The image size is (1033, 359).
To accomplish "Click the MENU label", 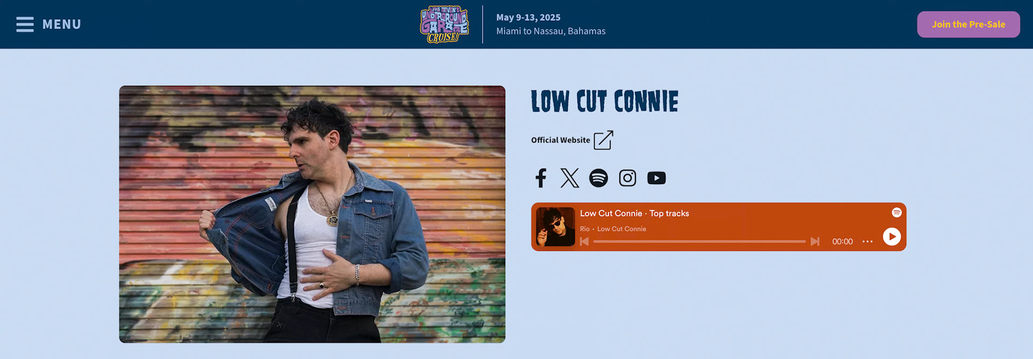I will 62,24.
